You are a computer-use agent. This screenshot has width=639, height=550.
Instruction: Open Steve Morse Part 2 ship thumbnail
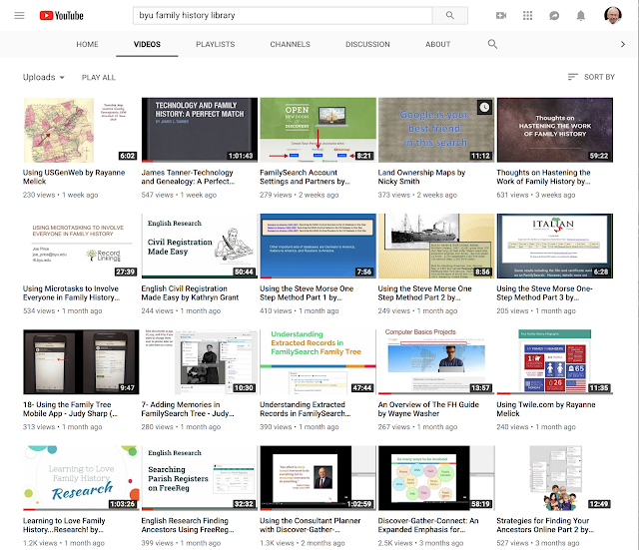coord(436,247)
